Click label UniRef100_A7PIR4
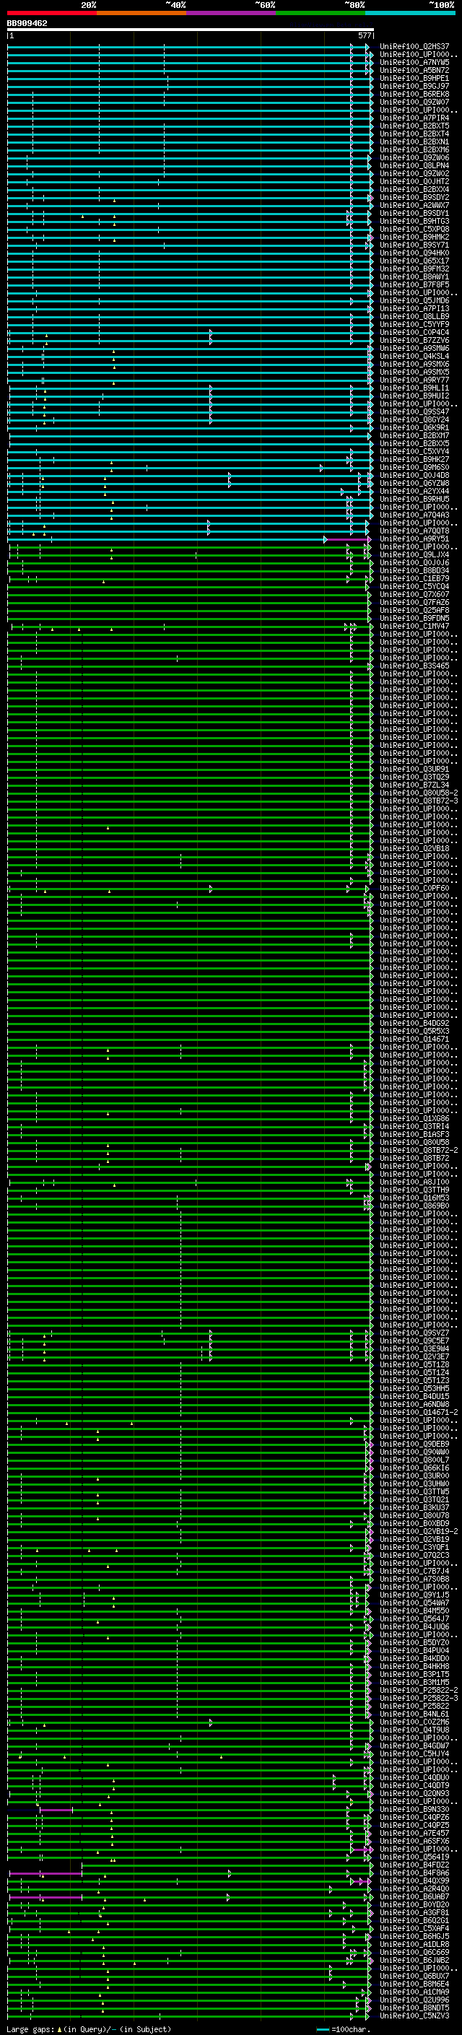The height and width of the screenshot is (2035, 462). coord(414,118)
